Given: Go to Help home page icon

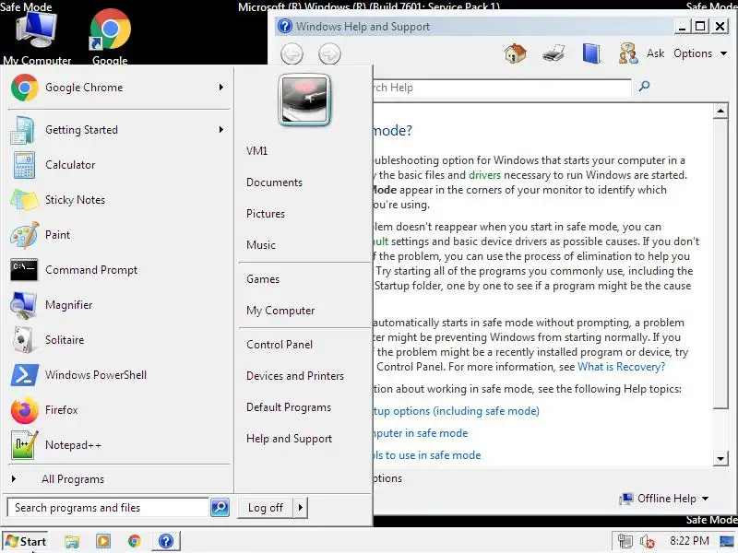Looking at the screenshot, I should 516,53.
